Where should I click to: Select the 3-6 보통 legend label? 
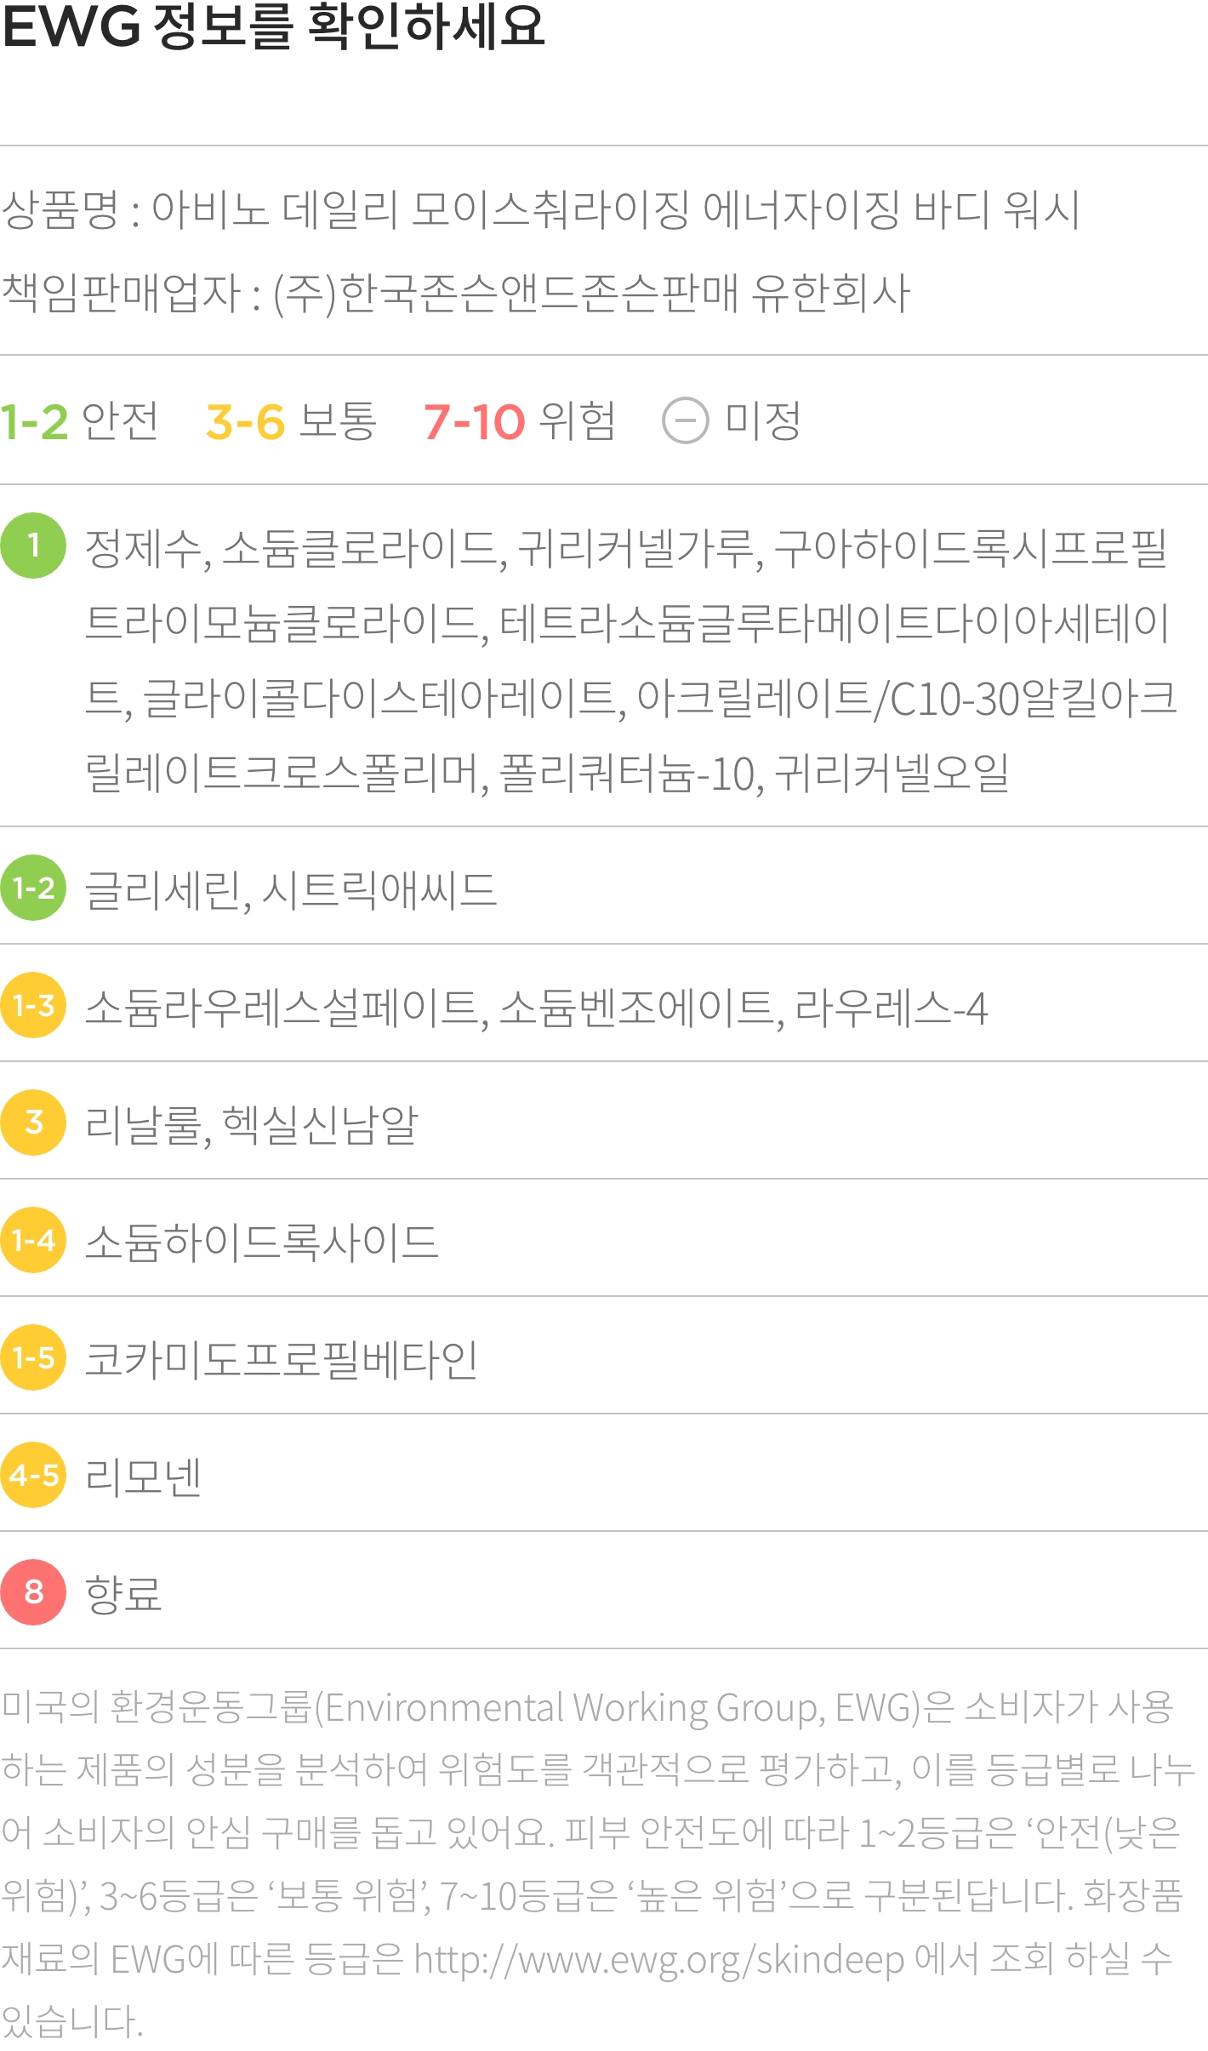coord(291,421)
